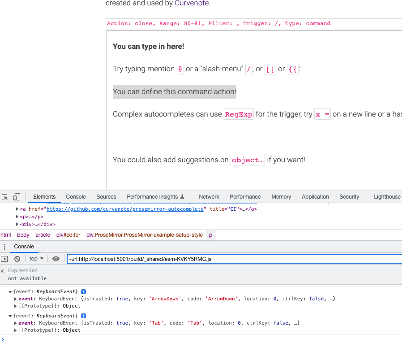Expand the Tab event property
This screenshot has width=402, height=347.
click(x=15, y=323)
